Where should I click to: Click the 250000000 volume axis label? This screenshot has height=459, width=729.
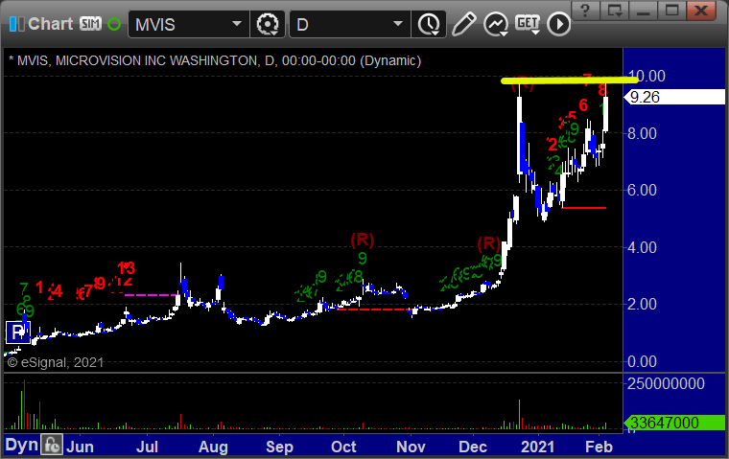pyautogui.click(x=666, y=383)
